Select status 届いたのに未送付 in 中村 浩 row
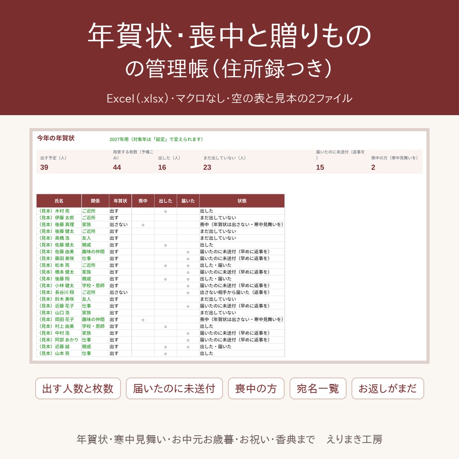This screenshot has width=459, height=459. pos(235,333)
